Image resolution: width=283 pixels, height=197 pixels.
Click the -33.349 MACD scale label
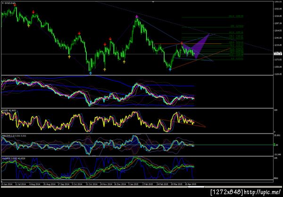click(277, 155)
